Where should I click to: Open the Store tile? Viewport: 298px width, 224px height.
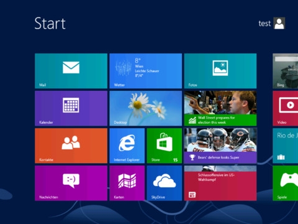pyautogui.click(x=165, y=146)
